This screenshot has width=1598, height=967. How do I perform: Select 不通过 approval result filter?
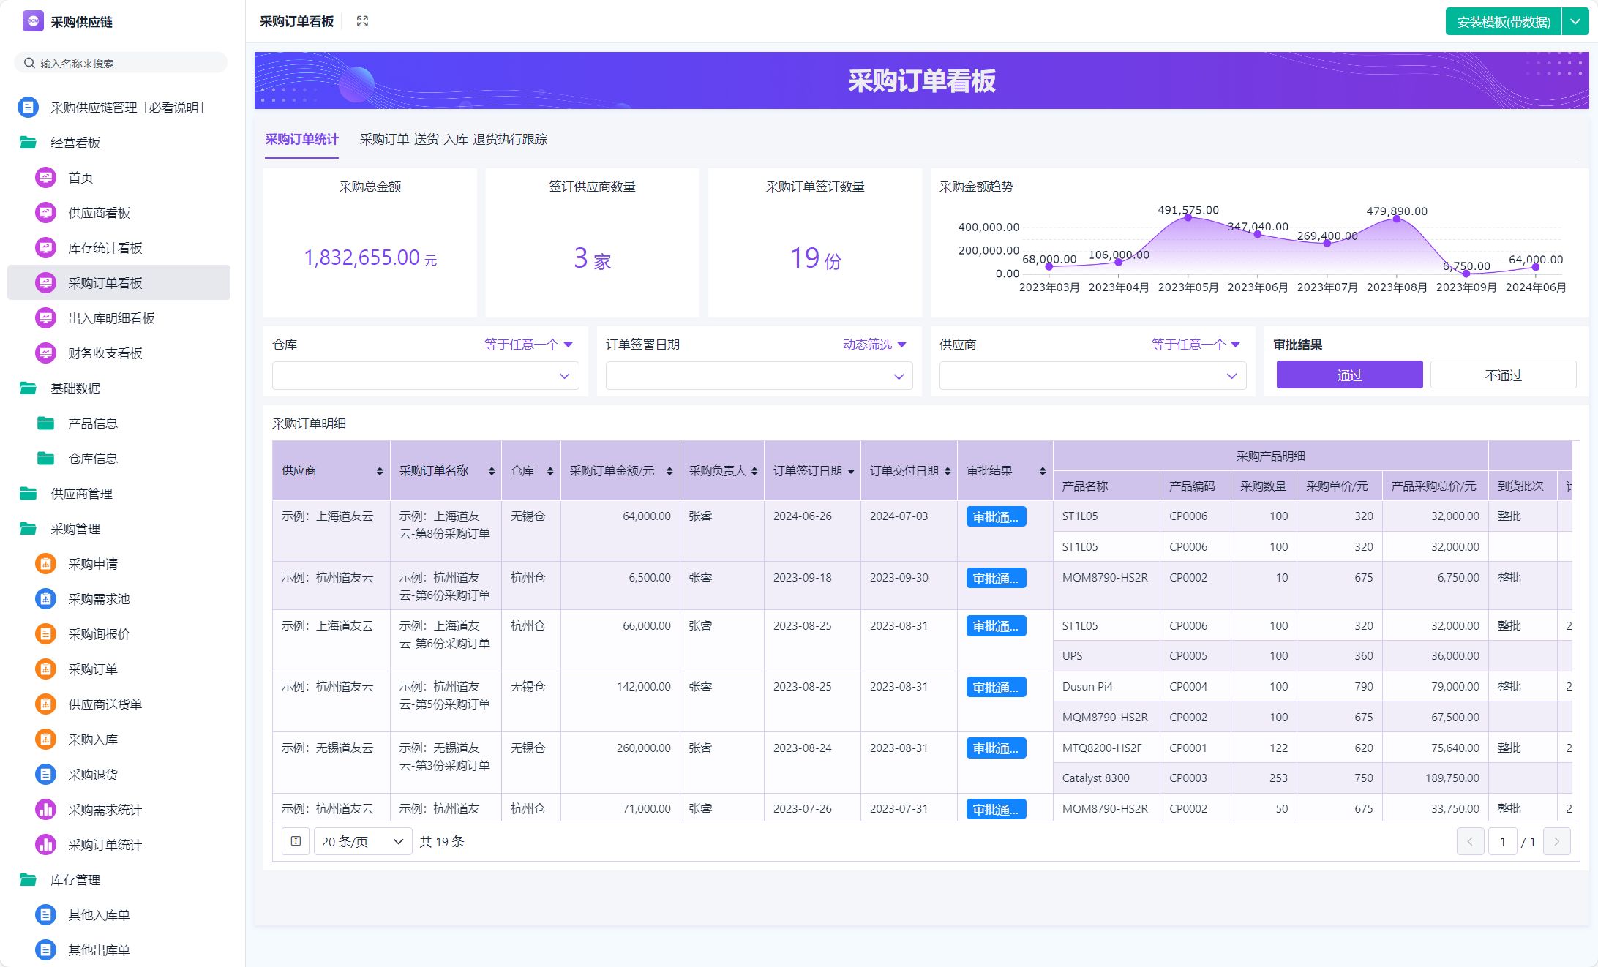click(x=1503, y=375)
